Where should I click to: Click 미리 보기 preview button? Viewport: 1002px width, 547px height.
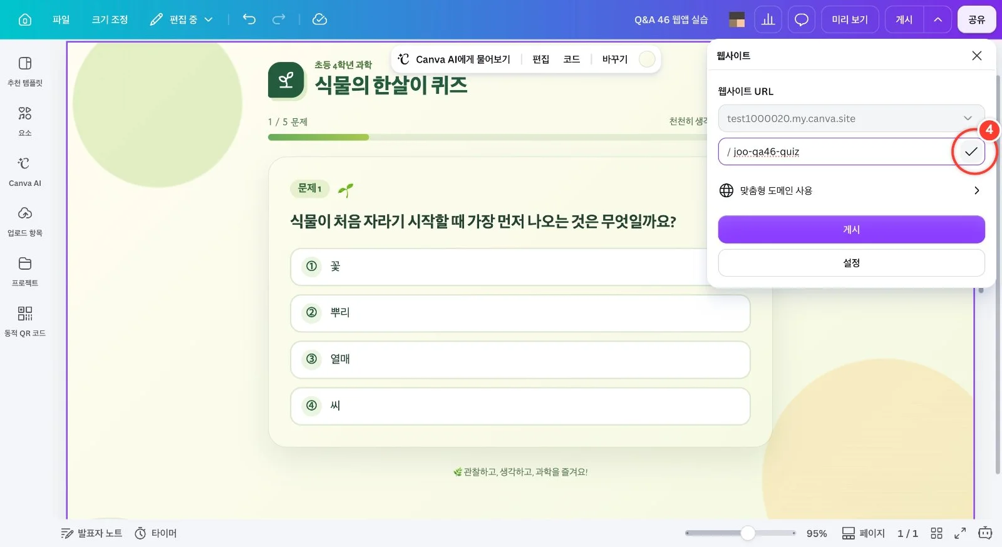(850, 19)
